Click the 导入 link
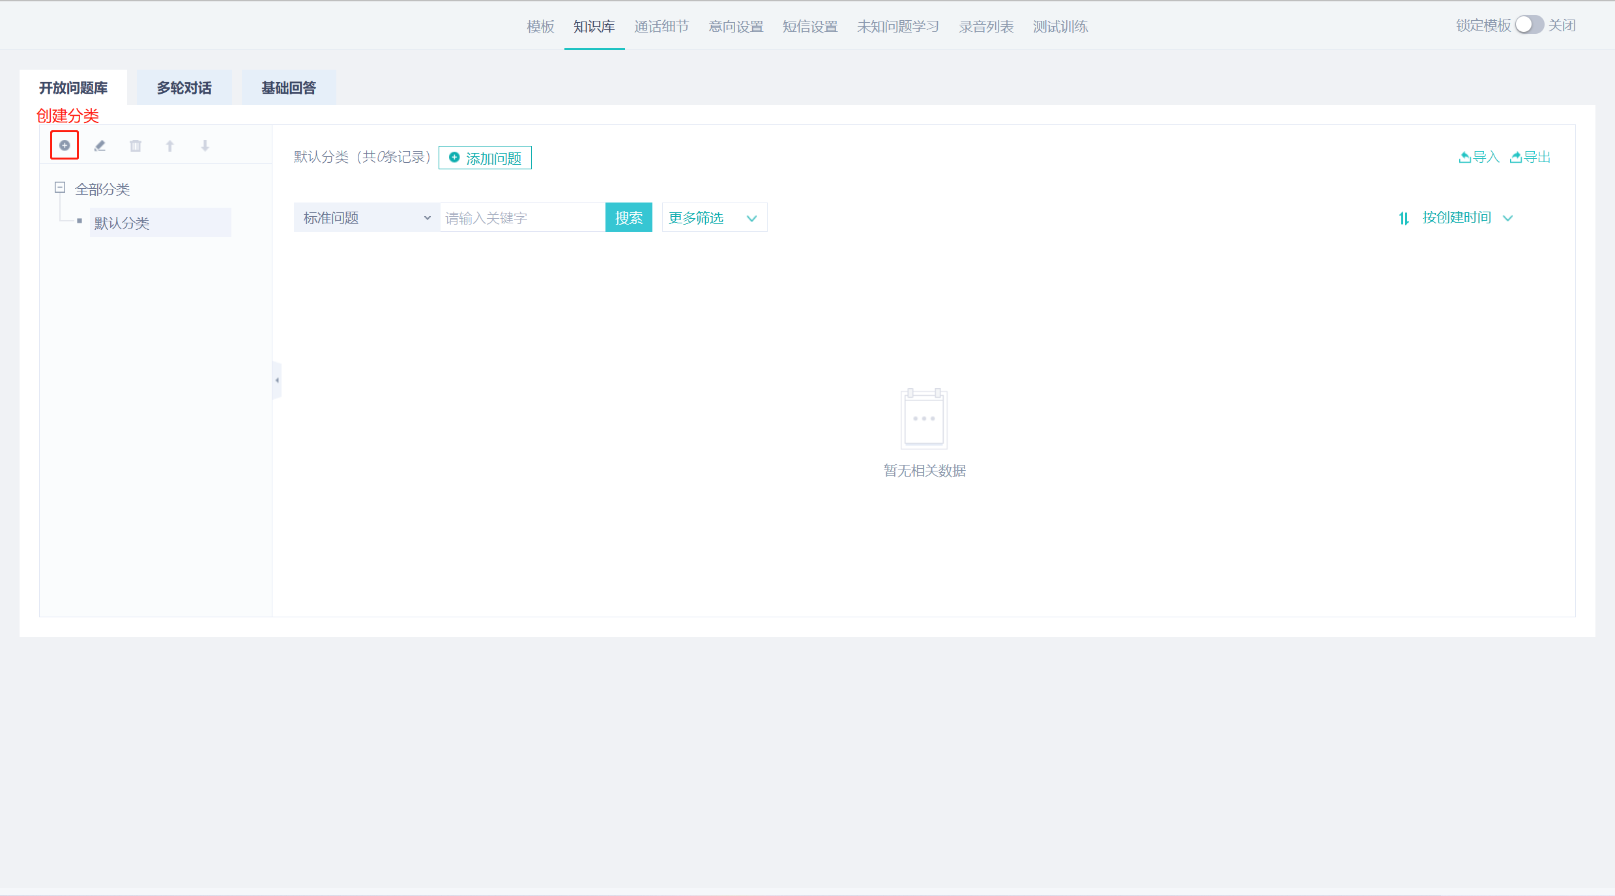Viewport: 1615px width, 896px height. coord(1479,157)
